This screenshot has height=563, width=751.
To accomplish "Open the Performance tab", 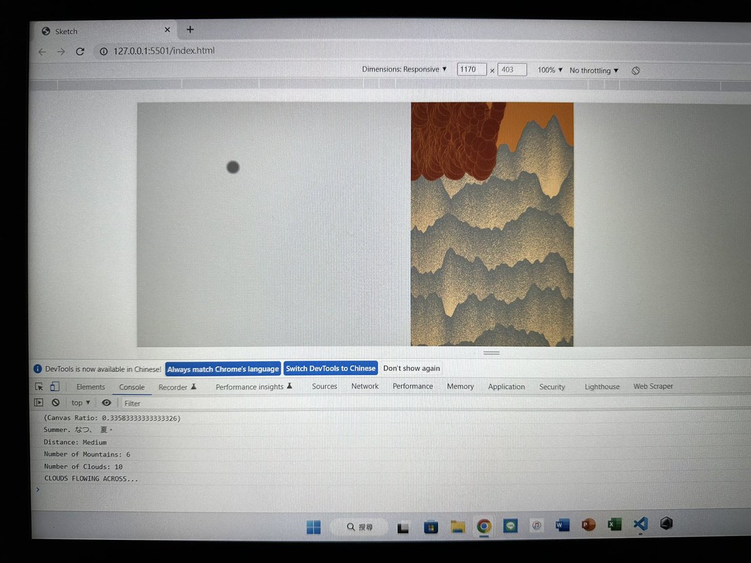I will click(413, 387).
